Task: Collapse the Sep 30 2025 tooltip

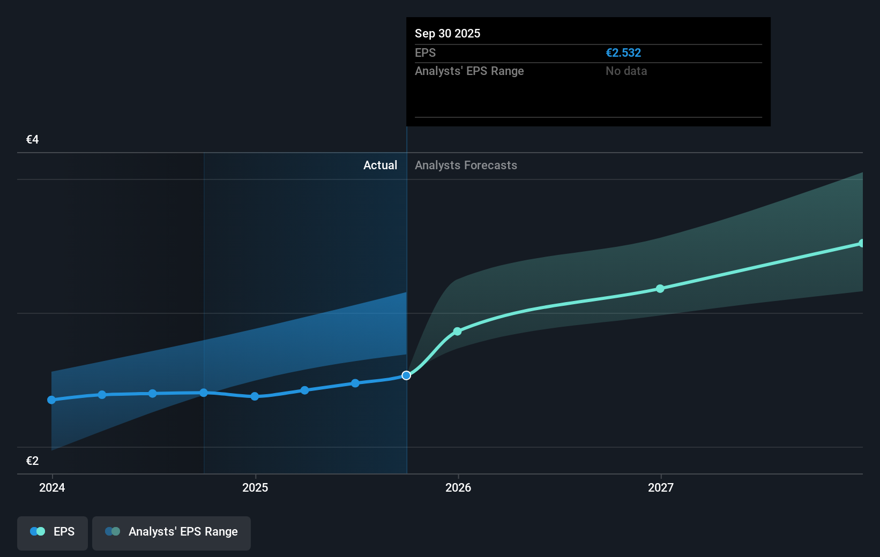Action: click(x=447, y=33)
